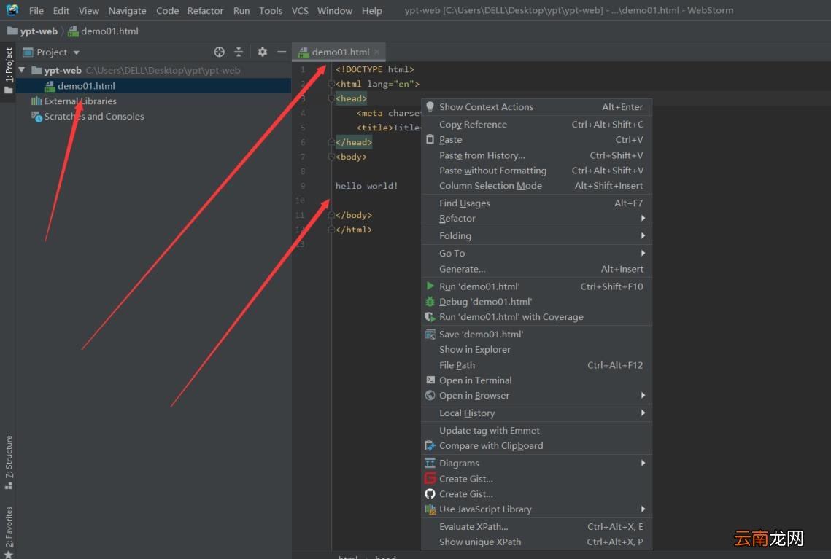Toggle the Z: Structure tool window
The image size is (831, 559).
tap(9, 462)
